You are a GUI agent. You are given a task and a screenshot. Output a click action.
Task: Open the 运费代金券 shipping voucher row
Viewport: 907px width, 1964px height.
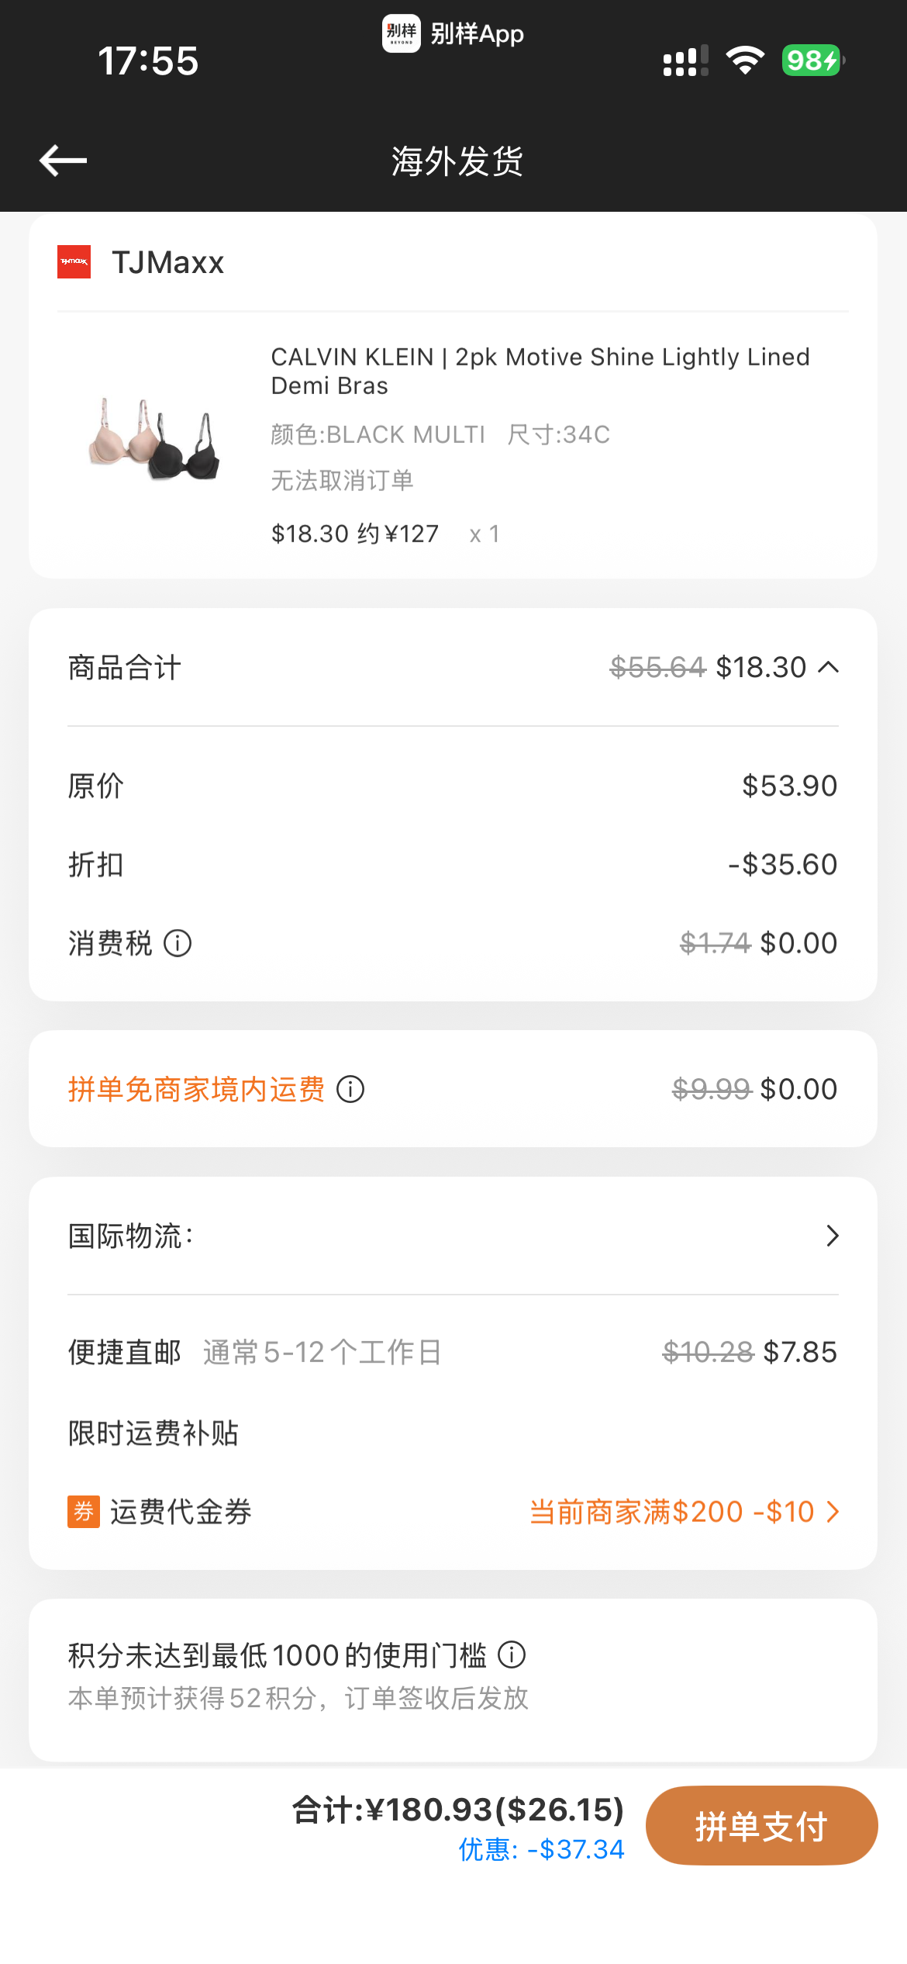pos(453,1512)
